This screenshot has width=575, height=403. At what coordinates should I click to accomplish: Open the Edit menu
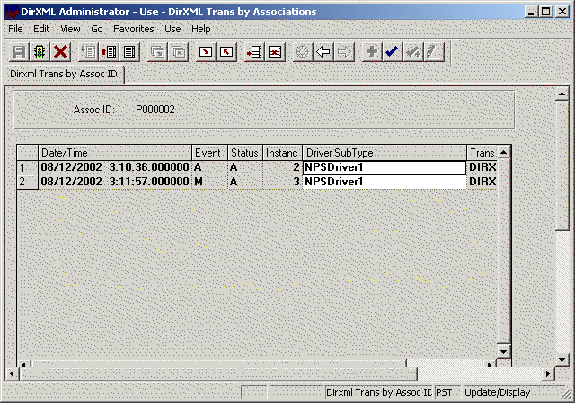coord(41,29)
